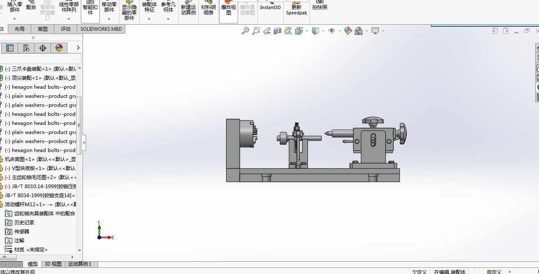539x274 pixels.
Task: Click Bill of Materials (材料明细表)
Action: 208,8
